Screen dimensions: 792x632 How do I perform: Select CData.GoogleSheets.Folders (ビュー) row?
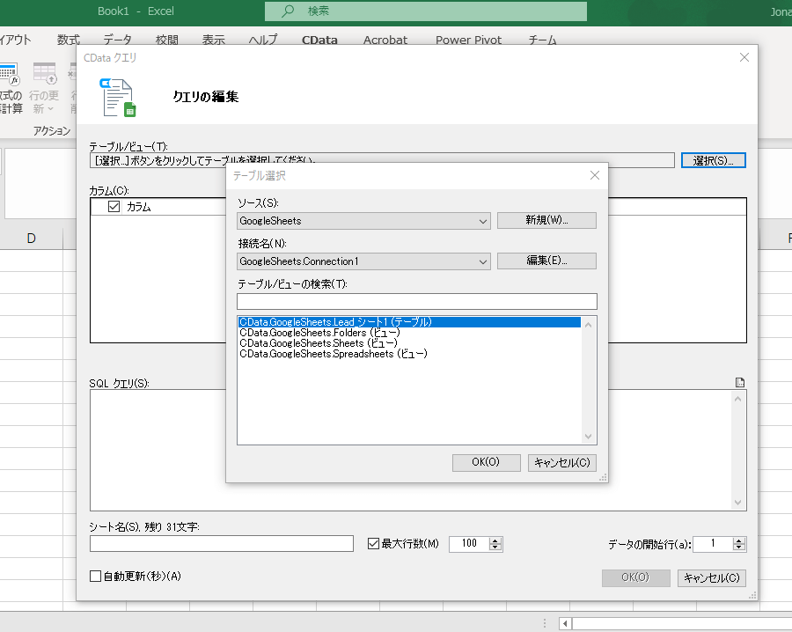pos(409,333)
